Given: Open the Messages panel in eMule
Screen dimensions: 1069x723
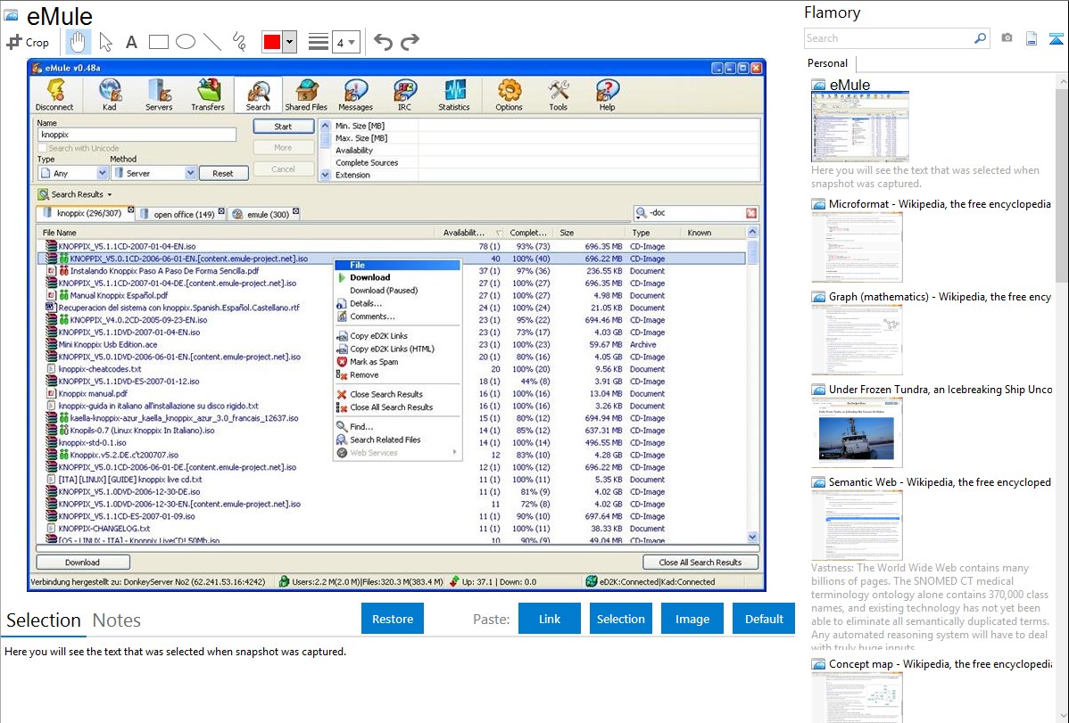Looking at the screenshot, I should (x=356, y=94).
